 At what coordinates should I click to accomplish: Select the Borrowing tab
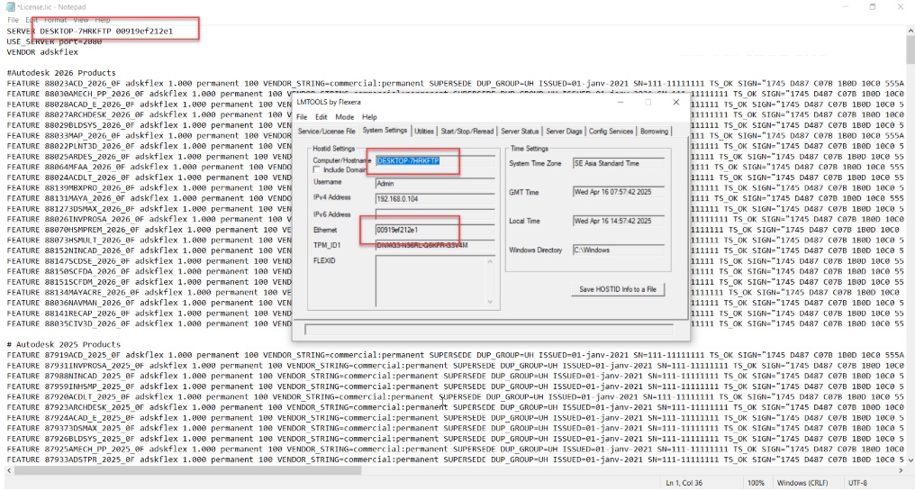click(x=654, y=132)
